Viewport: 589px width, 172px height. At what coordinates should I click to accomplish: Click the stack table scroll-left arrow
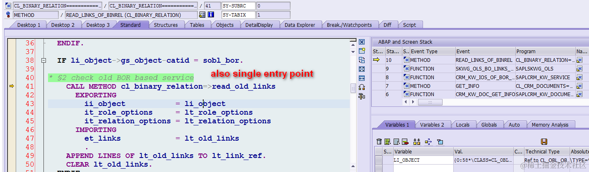(x=406, y=102)
